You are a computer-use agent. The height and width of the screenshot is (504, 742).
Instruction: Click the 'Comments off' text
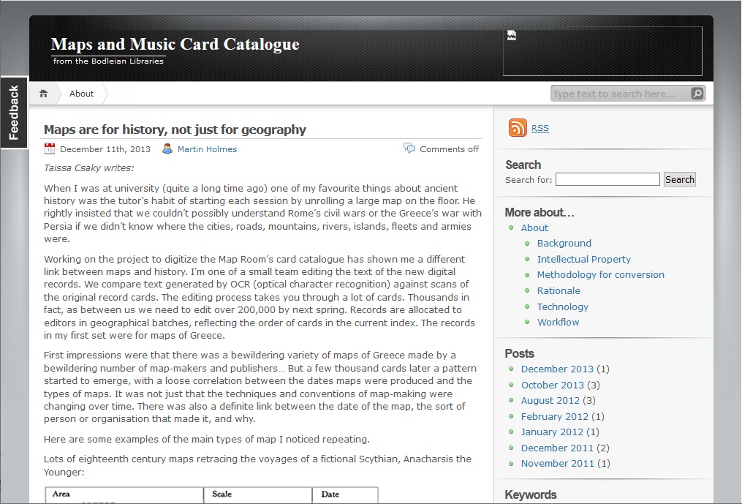tap(449, 149)
